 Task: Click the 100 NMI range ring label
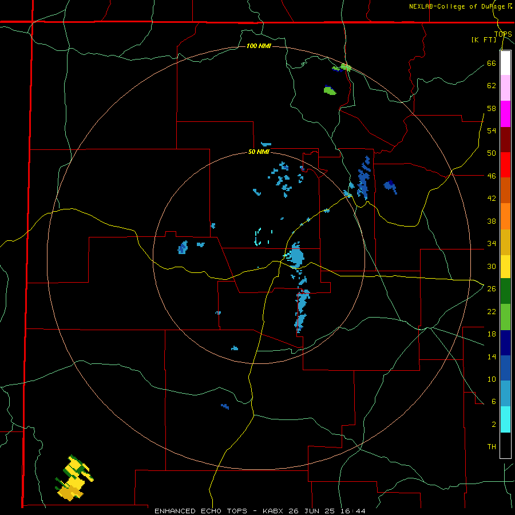[x=259, y=46]
